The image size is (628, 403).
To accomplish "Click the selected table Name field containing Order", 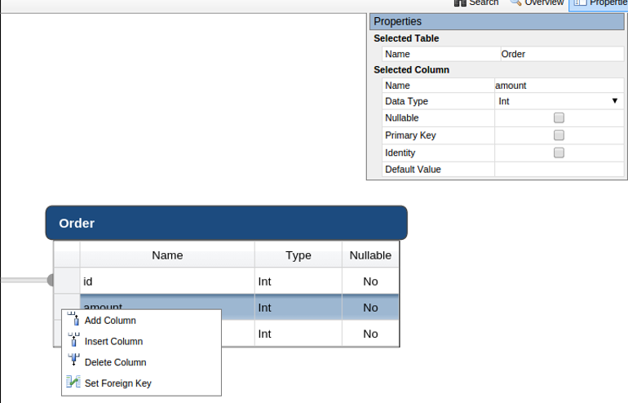I will click(562, 54).
